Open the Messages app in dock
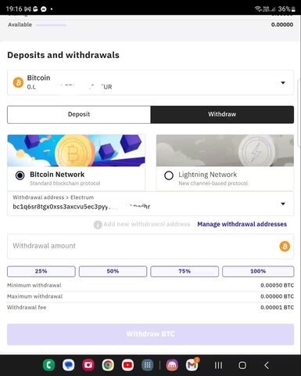 click(69, 365)
